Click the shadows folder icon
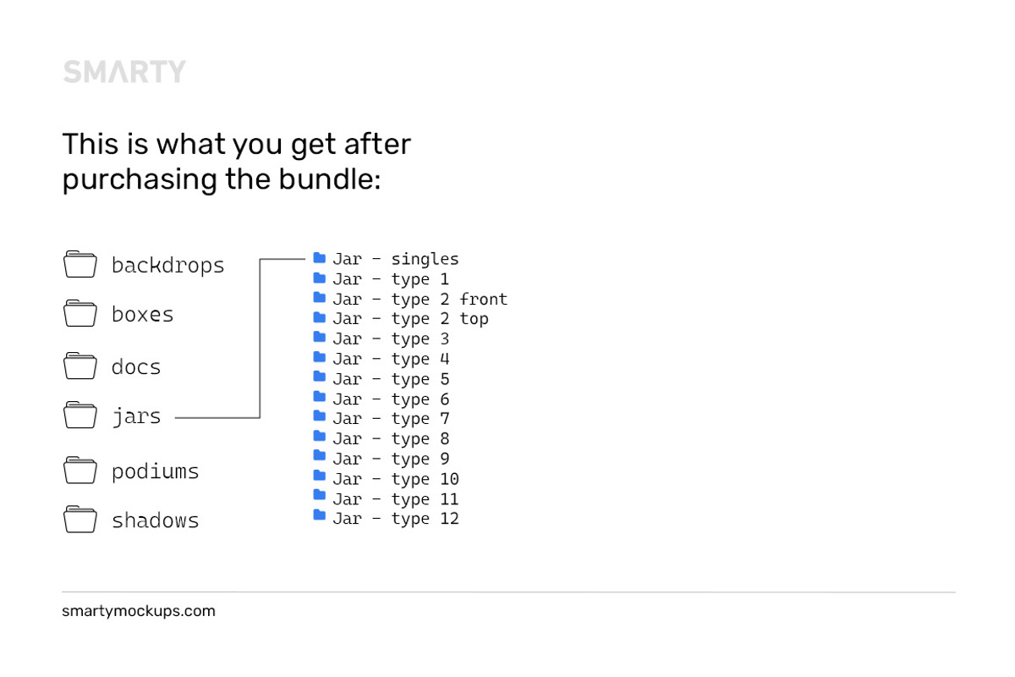Image resolution: width=1015 pixels, height=677 pixels. 80,519
